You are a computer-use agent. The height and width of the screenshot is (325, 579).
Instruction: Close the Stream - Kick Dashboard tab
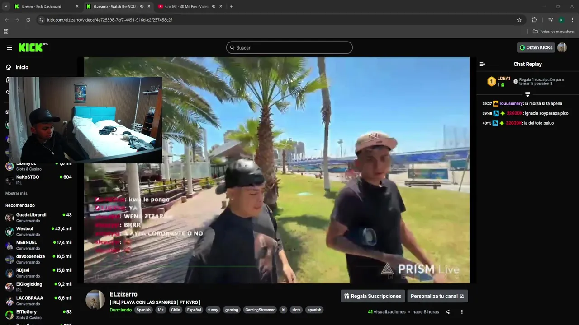click(x=77, y=6)
